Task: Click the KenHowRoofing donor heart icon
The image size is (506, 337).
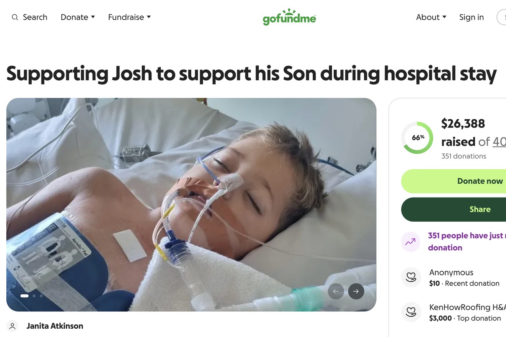Action: coord(411,312)
